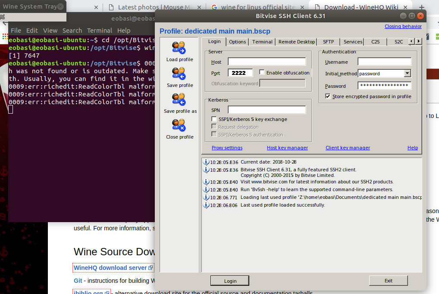Click info icon of 'Last used profile loaded' entry

pos(206,205)
